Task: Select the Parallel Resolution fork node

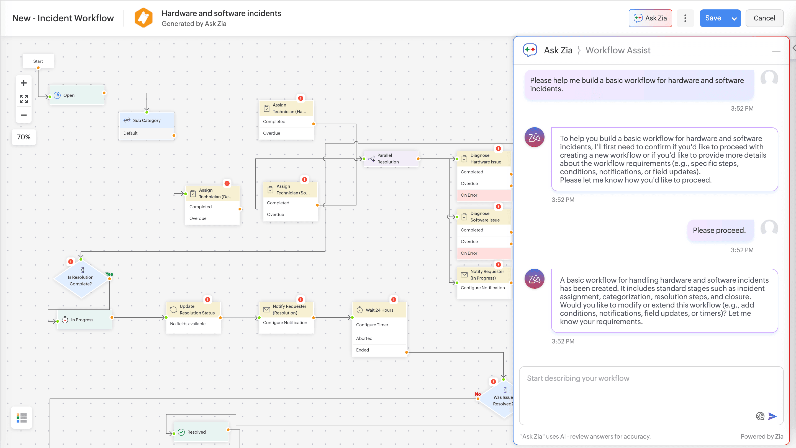Action: click(391, 158)
